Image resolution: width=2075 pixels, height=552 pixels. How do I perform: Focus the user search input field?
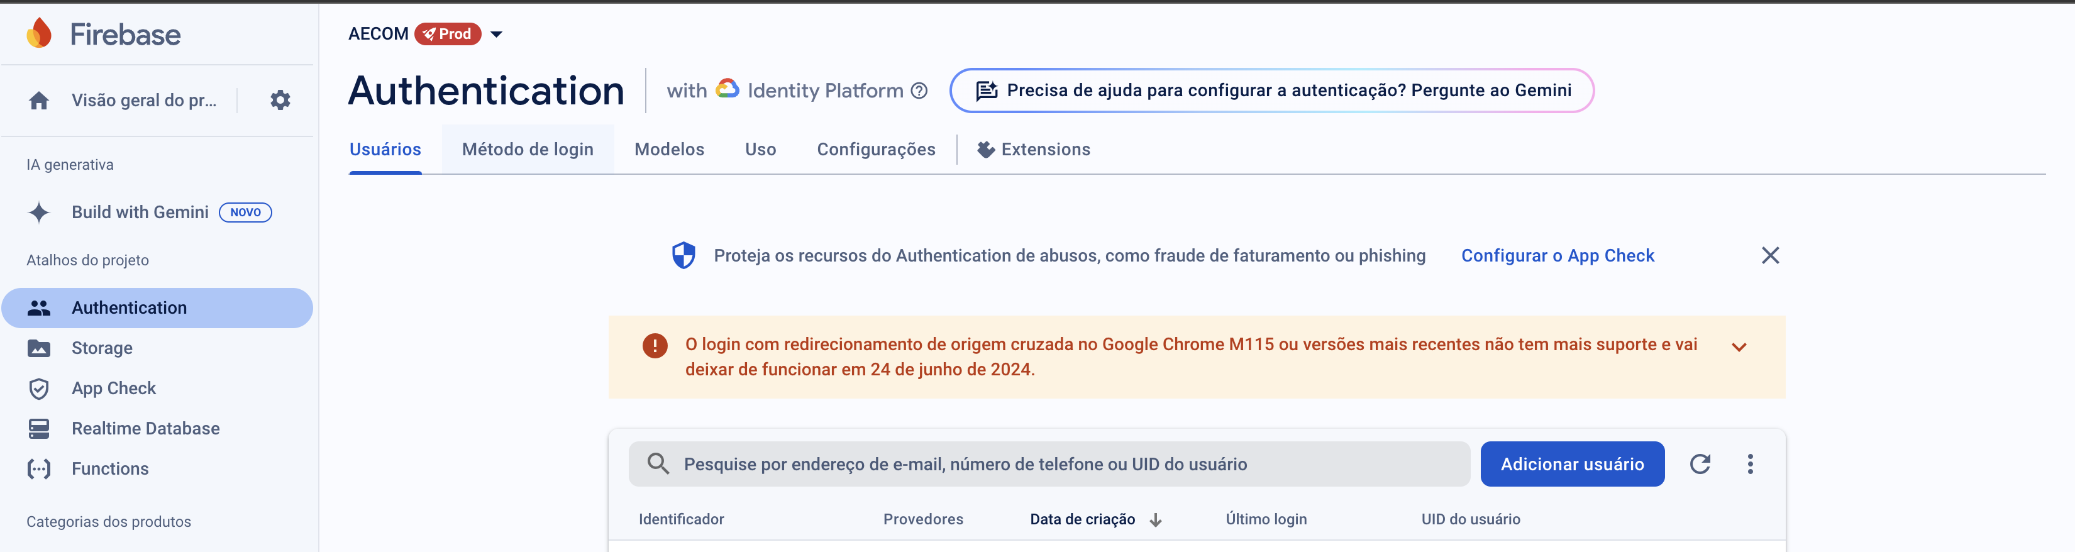(x=1047, y=464)
